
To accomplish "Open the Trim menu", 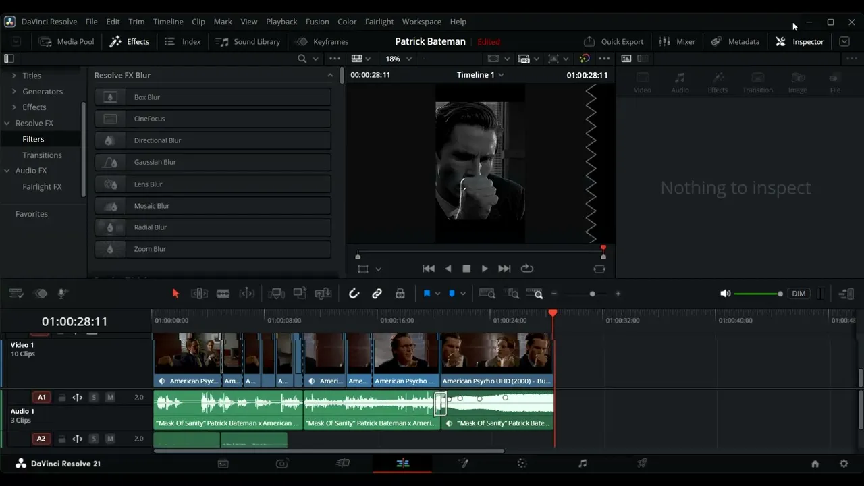I will coord(136,22).
